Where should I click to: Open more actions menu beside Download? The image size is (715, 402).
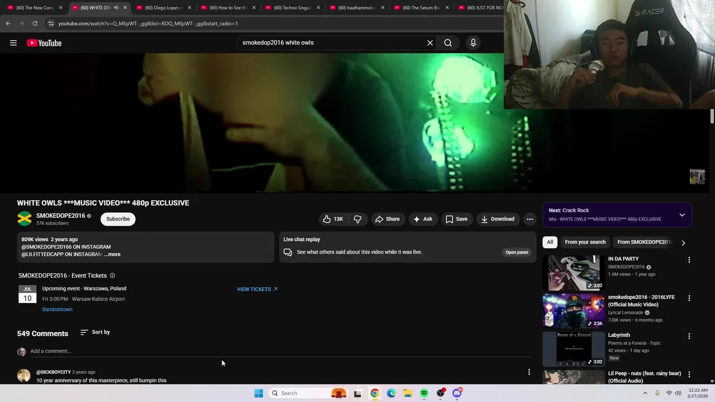(x=530, y=219)
